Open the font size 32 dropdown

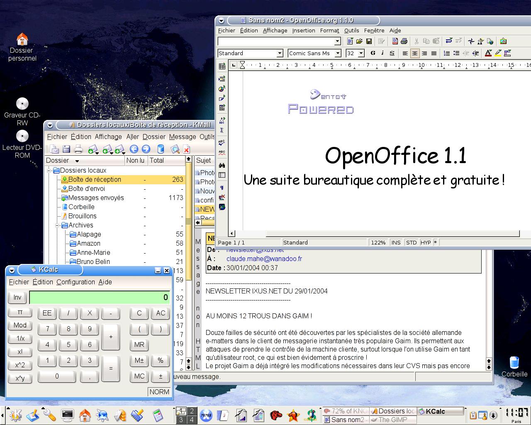pyautogui.click(x=361, y=53)
